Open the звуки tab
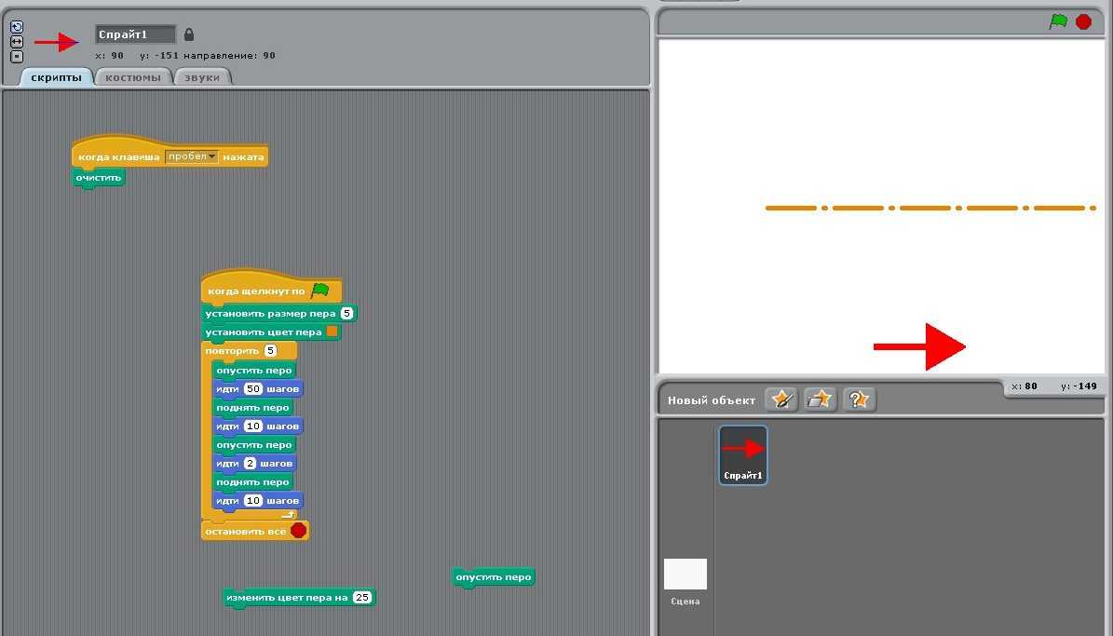1113x636 pixels. [201, 77]
